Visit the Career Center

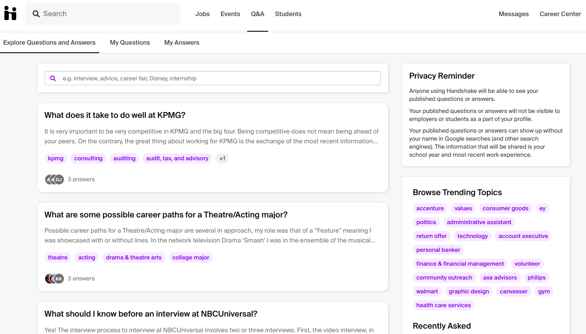click(x=560, y=14)
